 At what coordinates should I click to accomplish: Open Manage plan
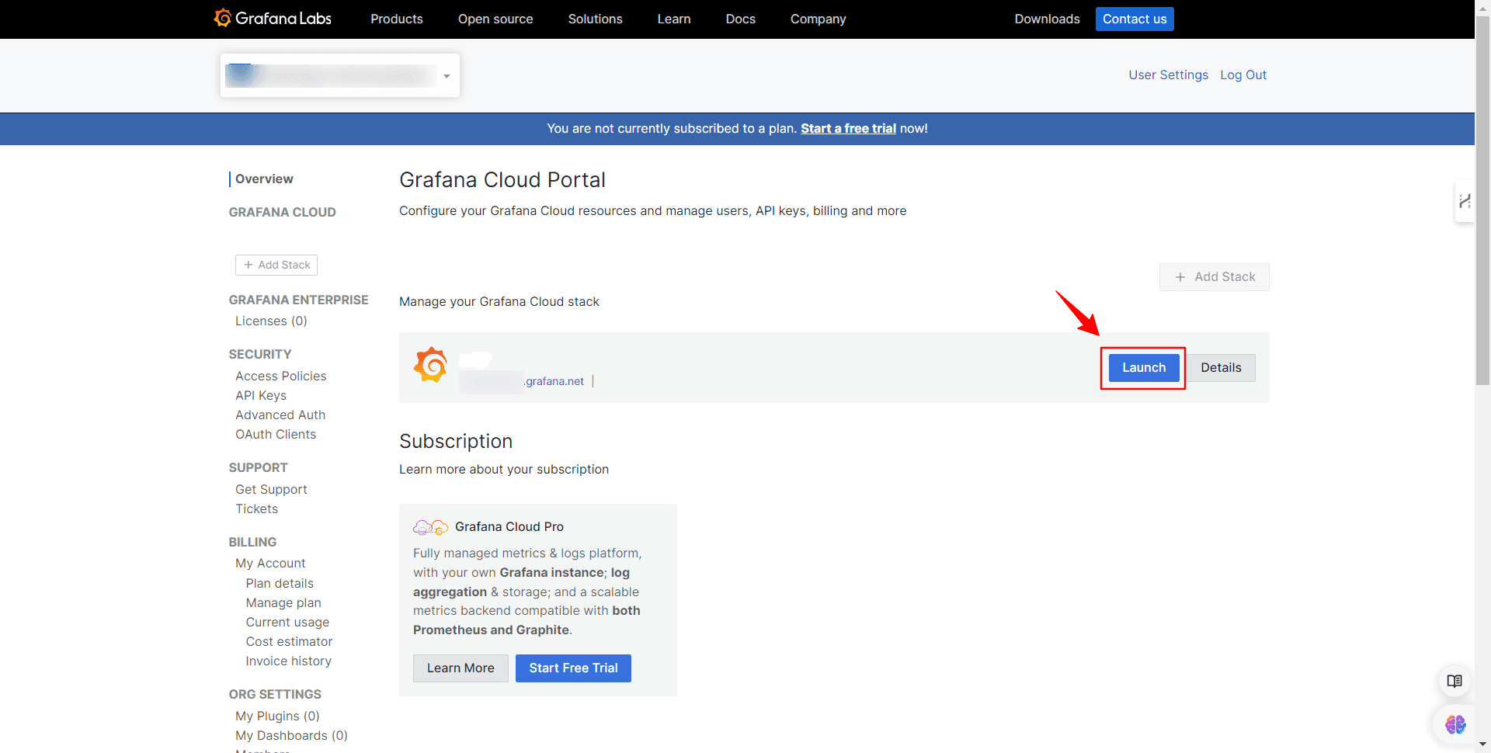coord(283,602)
